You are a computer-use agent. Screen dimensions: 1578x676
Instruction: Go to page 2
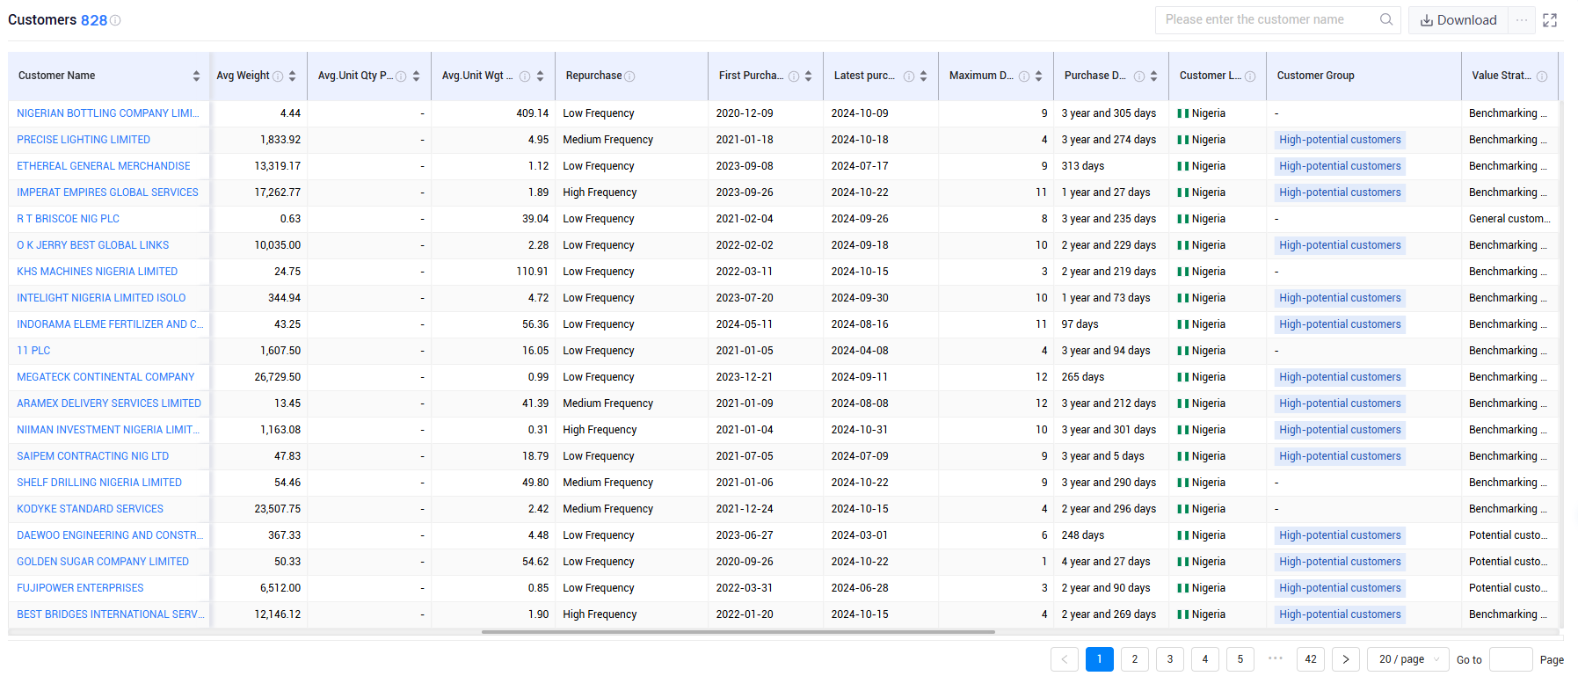[x=1135, y=659]
